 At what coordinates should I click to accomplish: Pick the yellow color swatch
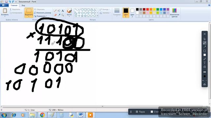tap(154, 9)
